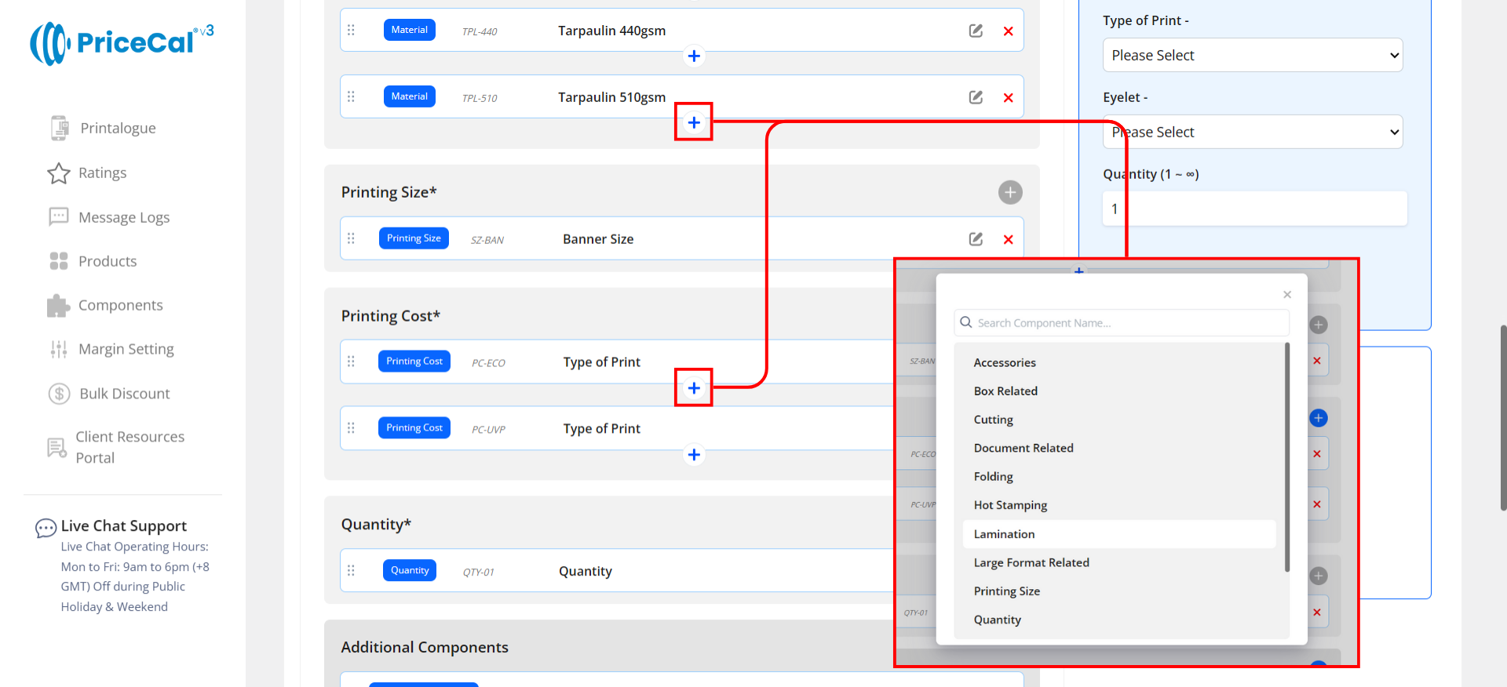The height and width of the screenshot is (687, 1507).
Task: Select Hot Stamping in the component list
Action: [x=1010, y=505]
